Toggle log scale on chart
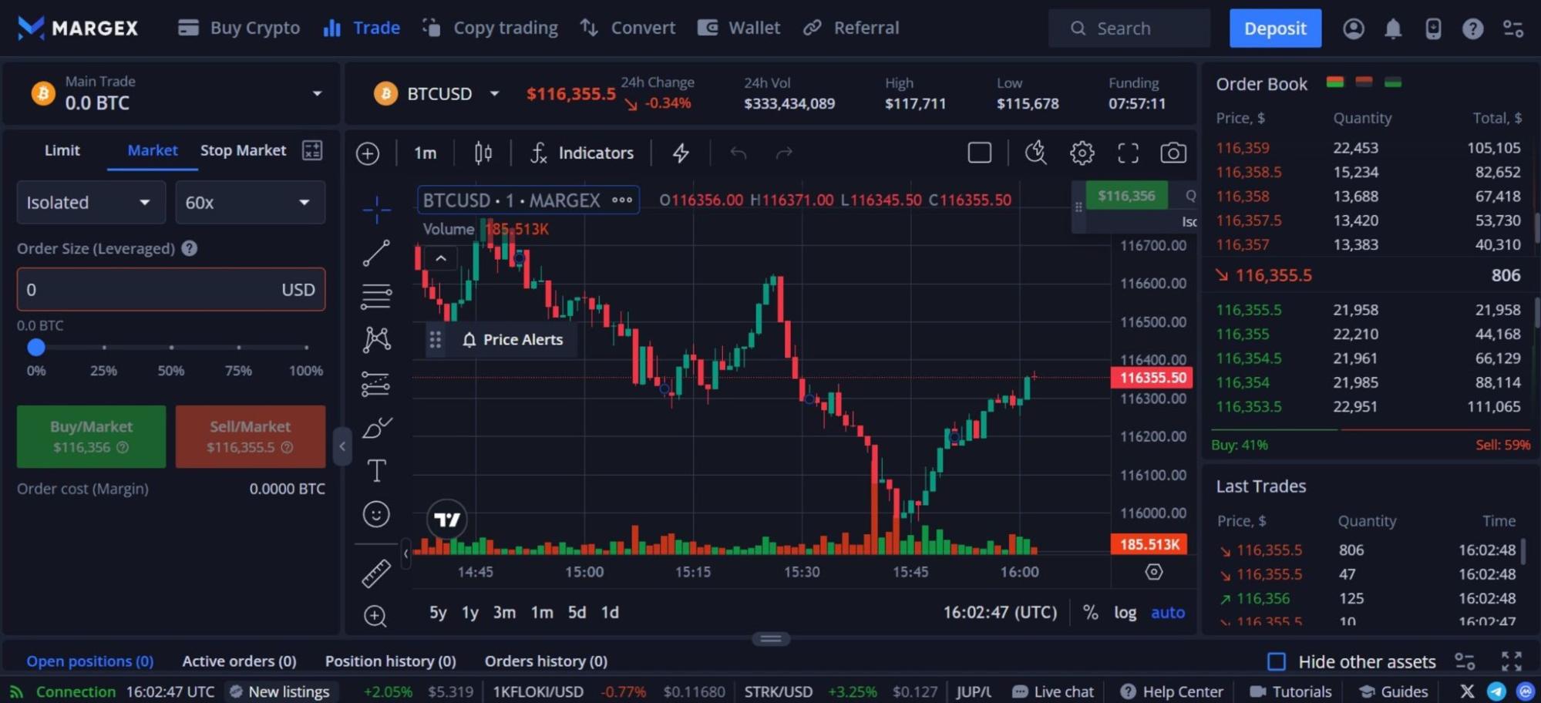Image resolution: width=1541 pixels, height=703 pixels. (1125, 612)
